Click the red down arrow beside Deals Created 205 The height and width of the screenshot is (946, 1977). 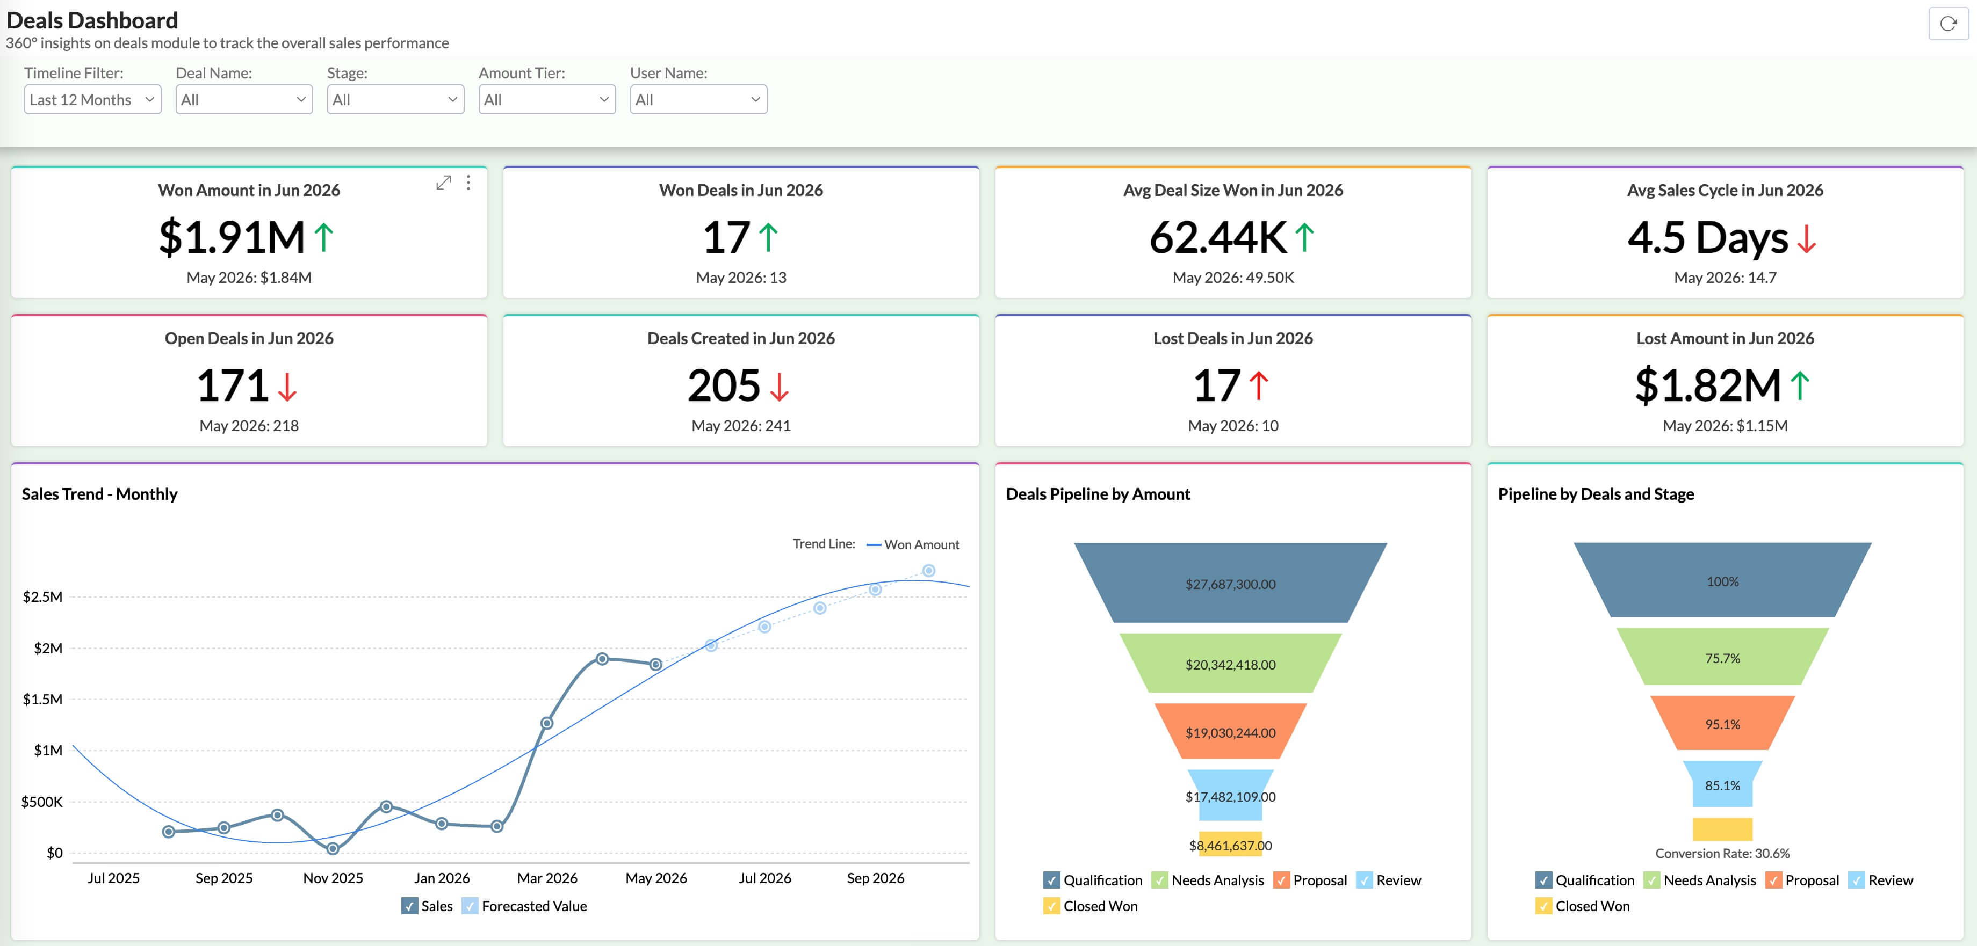779,387
